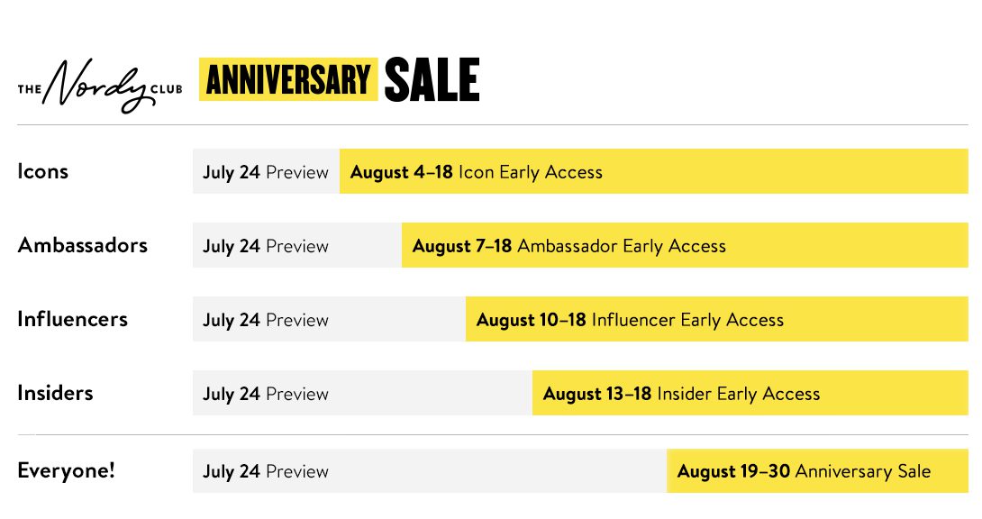Select the Icons row label
982x519 pixels.
click(42, 171)
